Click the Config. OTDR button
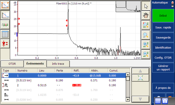This screenshot has width=175, height=105. 163,57
